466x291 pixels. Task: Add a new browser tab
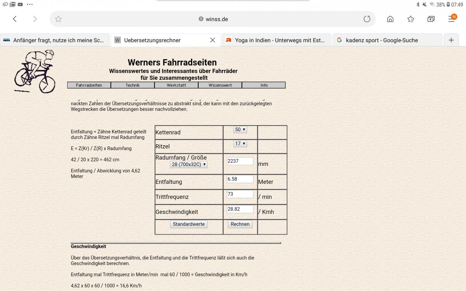451,40
